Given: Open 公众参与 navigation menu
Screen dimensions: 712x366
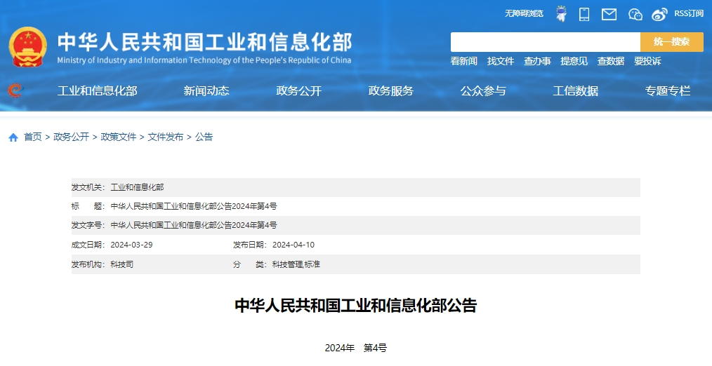Looking at the screenshot, I should [x=483, y=90].
